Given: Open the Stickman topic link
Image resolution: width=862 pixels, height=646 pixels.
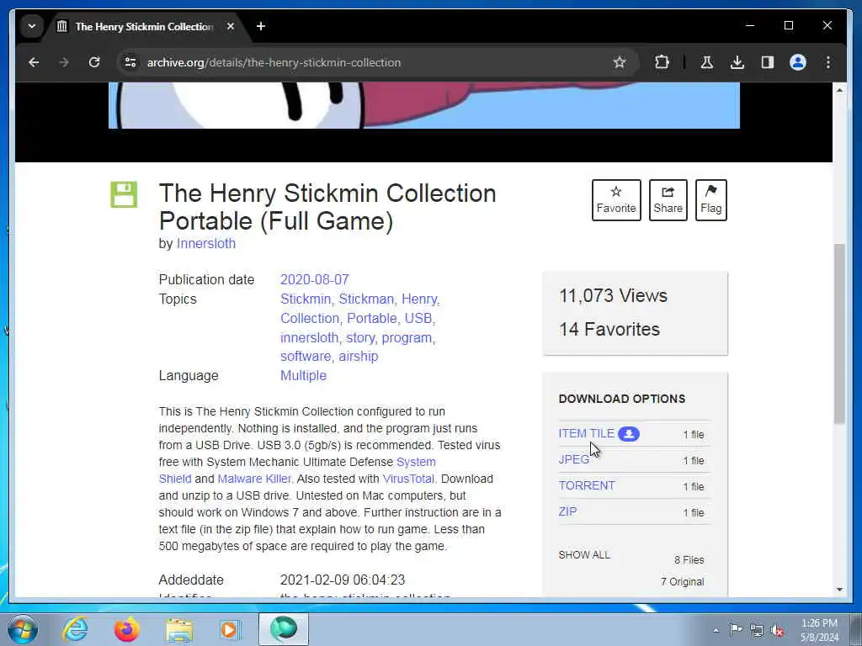Looking at the screenshot, I should click(366, 299).
